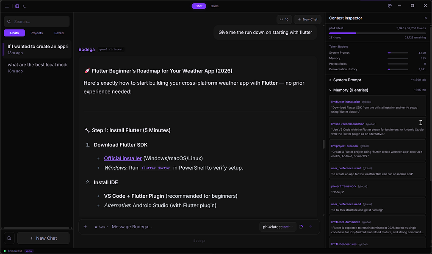Select the llm:ide-recommendation memory entry
The width and height of the screenshot is (432, 254).
377,128
